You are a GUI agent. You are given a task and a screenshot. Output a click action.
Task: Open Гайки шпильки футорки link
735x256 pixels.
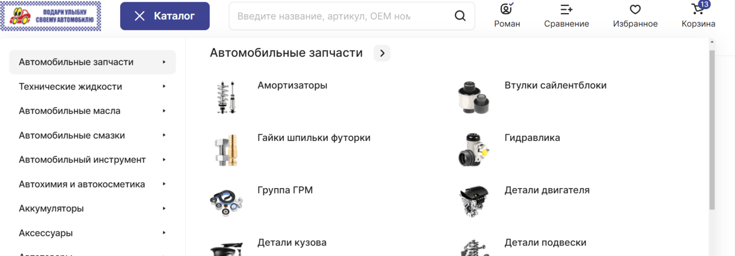[x=314, y=138]
